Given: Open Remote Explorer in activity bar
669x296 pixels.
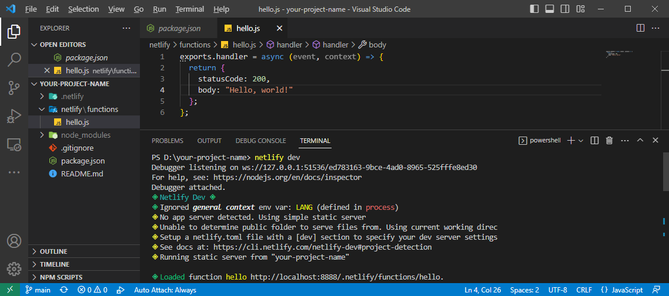Looking at the screenshot, I should [14, 145].
